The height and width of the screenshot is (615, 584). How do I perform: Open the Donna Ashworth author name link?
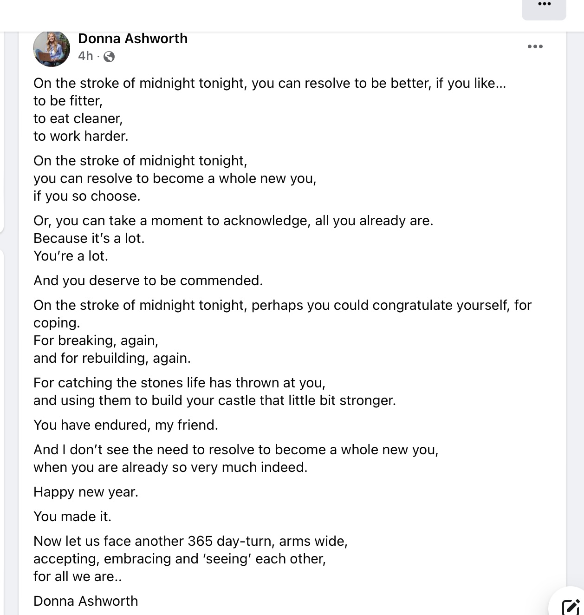[x=133, y=39]
